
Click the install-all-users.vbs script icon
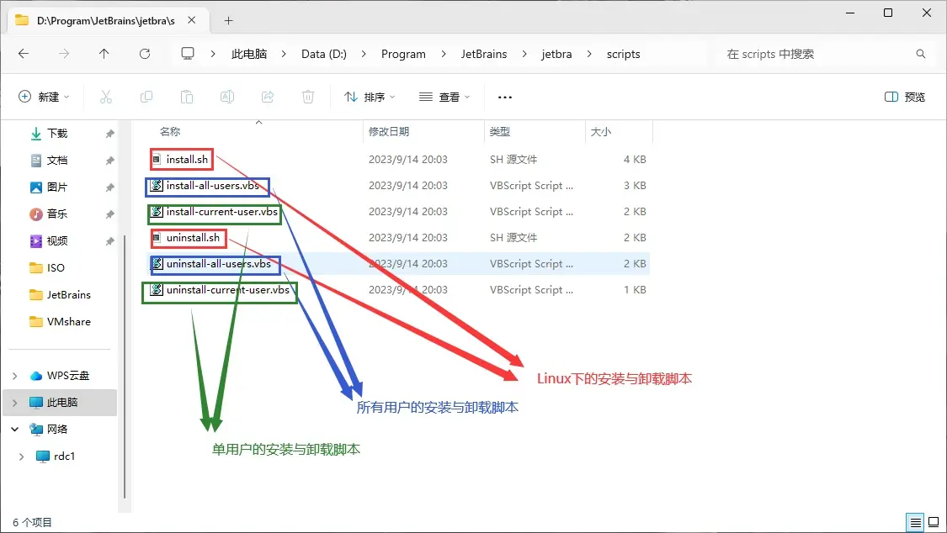(157, 186)
